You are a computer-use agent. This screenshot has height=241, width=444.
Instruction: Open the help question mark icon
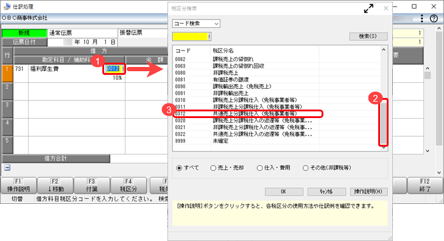coord(434,18)
